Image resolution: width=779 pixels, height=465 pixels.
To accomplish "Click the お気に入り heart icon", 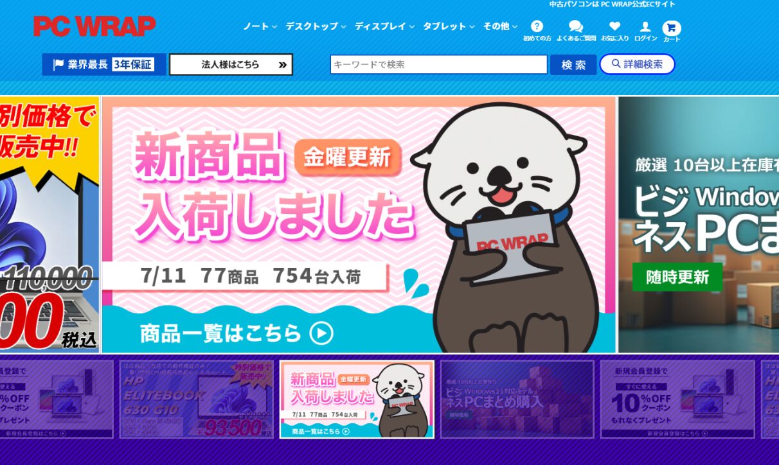I will coord(615,26).
